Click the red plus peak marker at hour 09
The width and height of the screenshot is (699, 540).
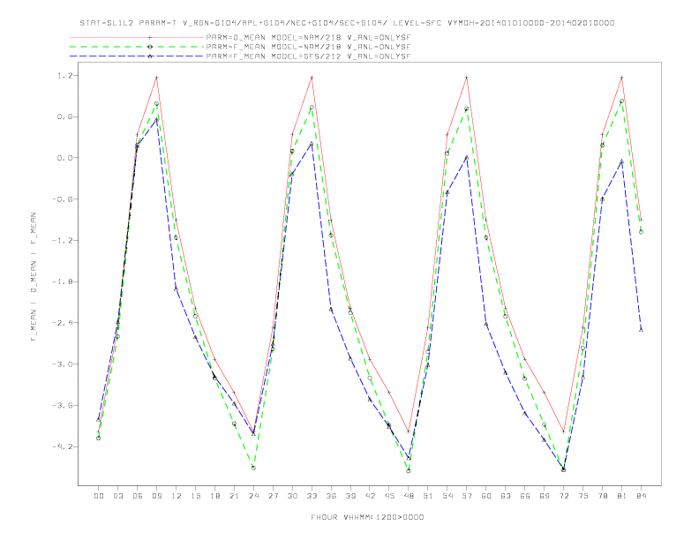[156, 78]
